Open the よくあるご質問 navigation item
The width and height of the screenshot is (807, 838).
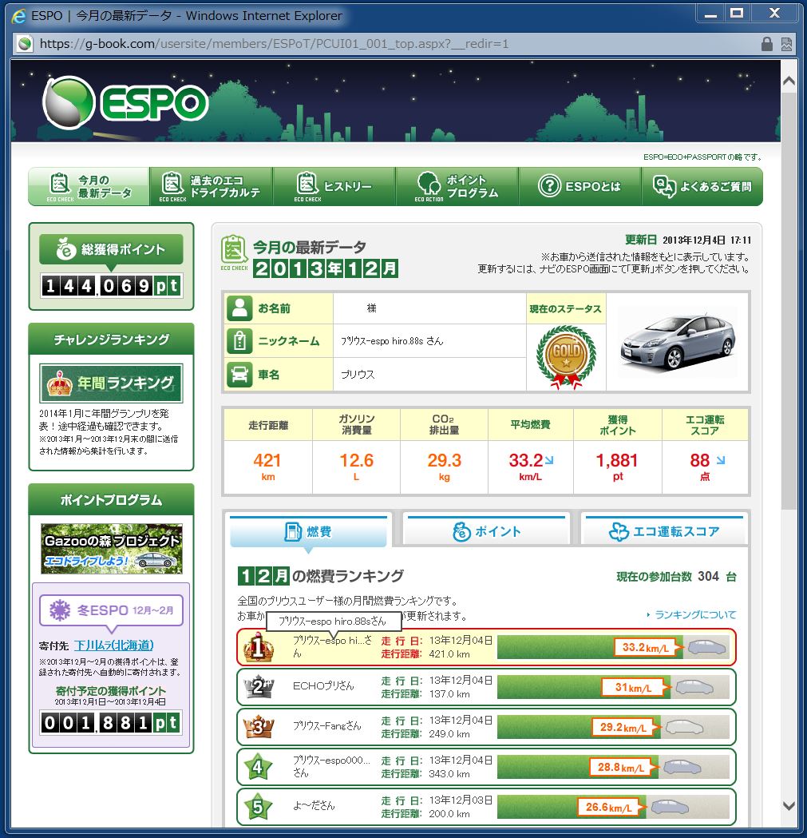tap(702, 186)
